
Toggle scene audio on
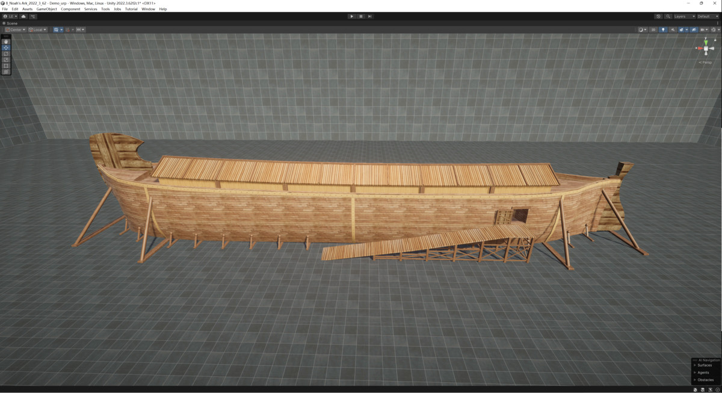673,29
